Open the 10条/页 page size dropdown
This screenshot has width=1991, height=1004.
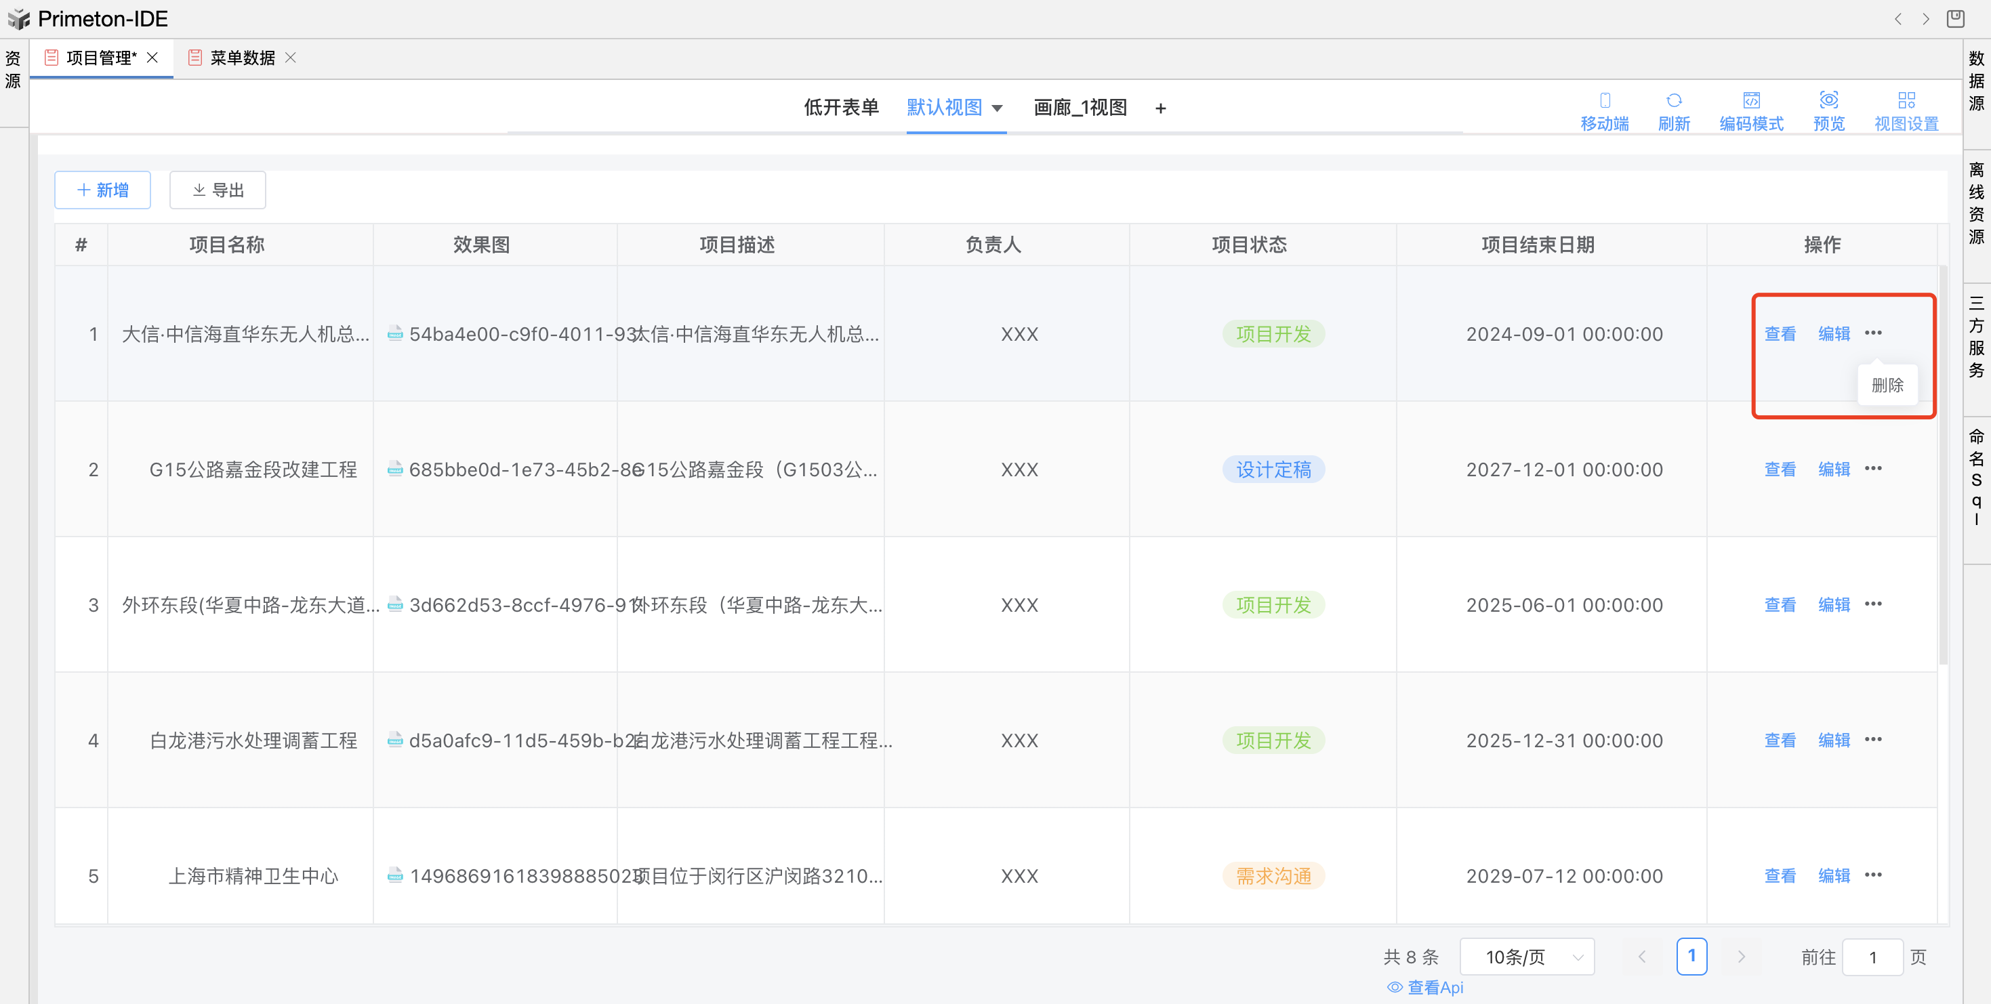[x=1527, y=957]
